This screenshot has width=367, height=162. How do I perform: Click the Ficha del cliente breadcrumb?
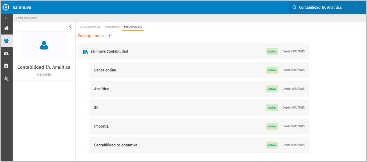(27, 18)
